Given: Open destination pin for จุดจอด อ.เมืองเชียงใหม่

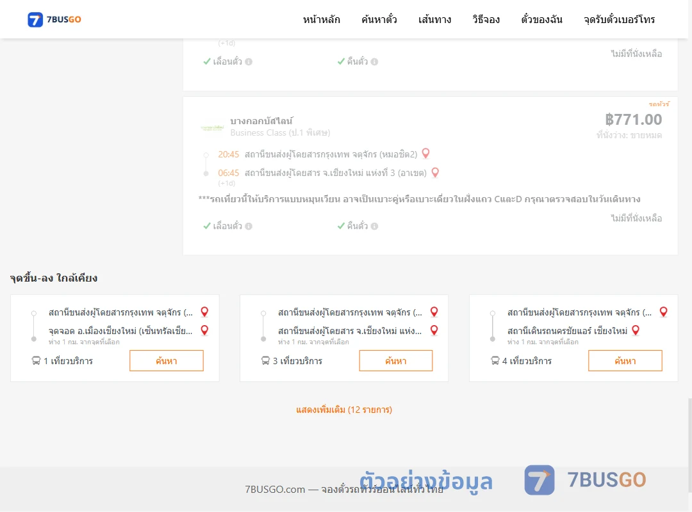Looking at the screenshot, I should coord(204,330).
